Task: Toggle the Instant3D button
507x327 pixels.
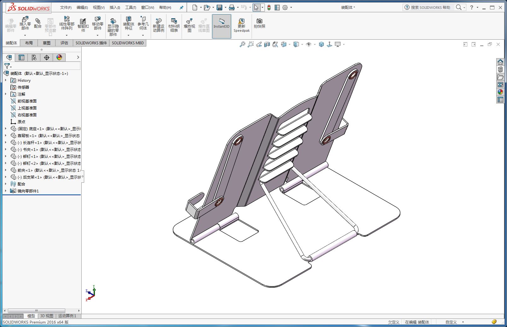Action: click(x=222, y=26)
